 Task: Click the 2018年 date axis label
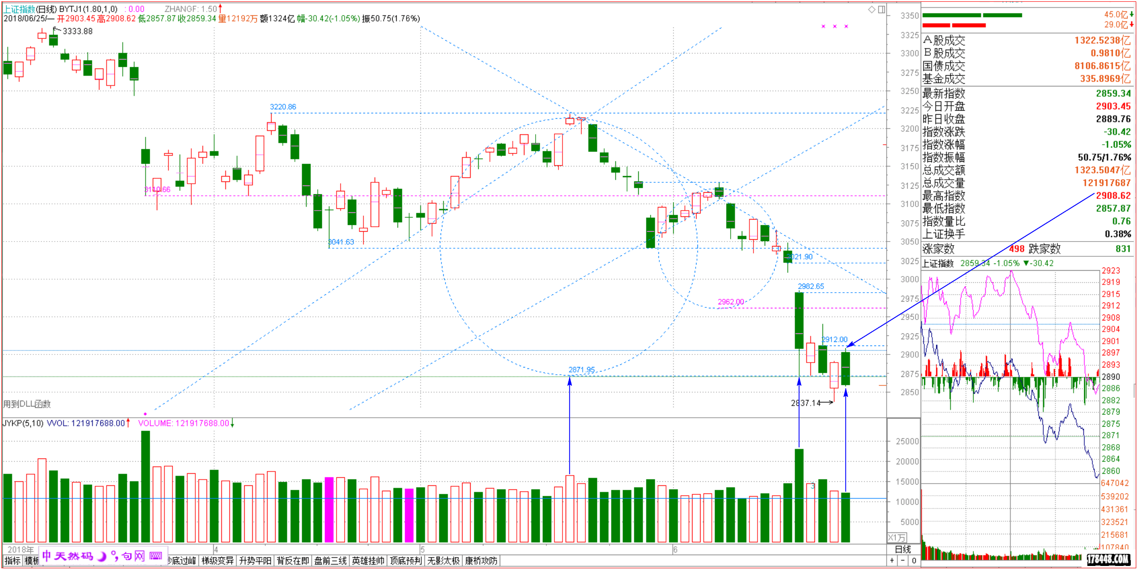pos(21,549)
